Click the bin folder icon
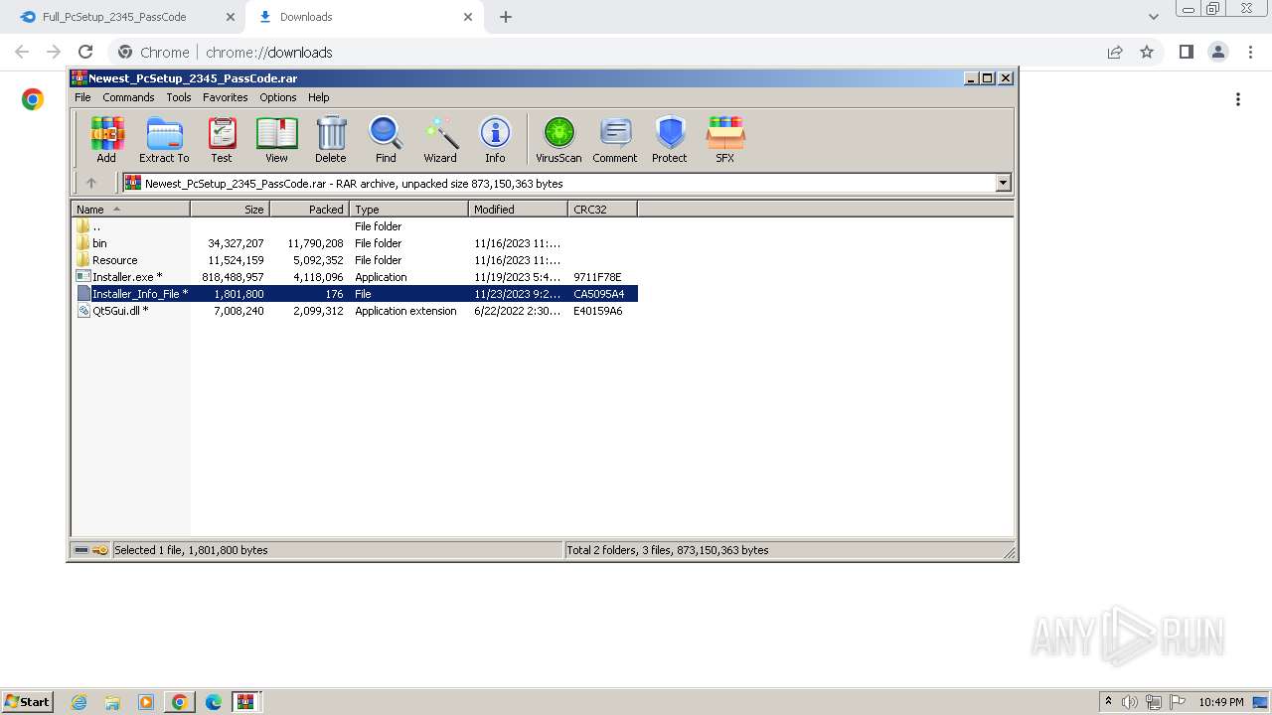 pyautogui.click(x=83, y=243)
